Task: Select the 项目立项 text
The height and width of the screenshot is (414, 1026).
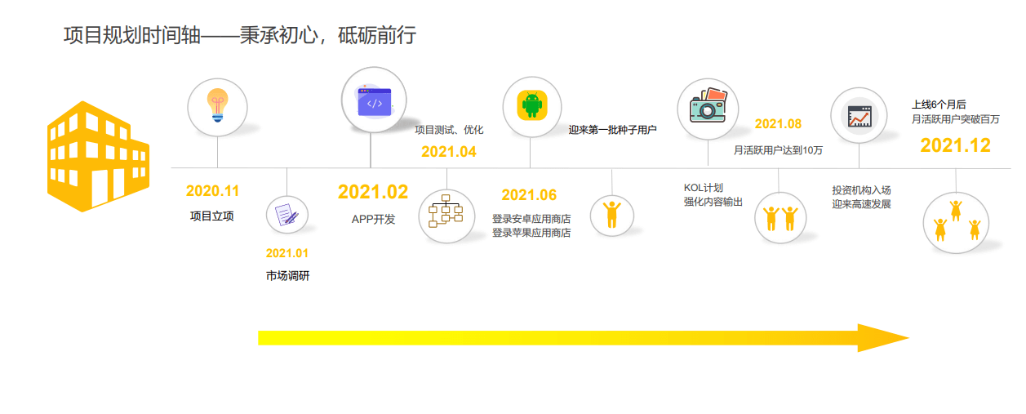Action: pos(212,216)
